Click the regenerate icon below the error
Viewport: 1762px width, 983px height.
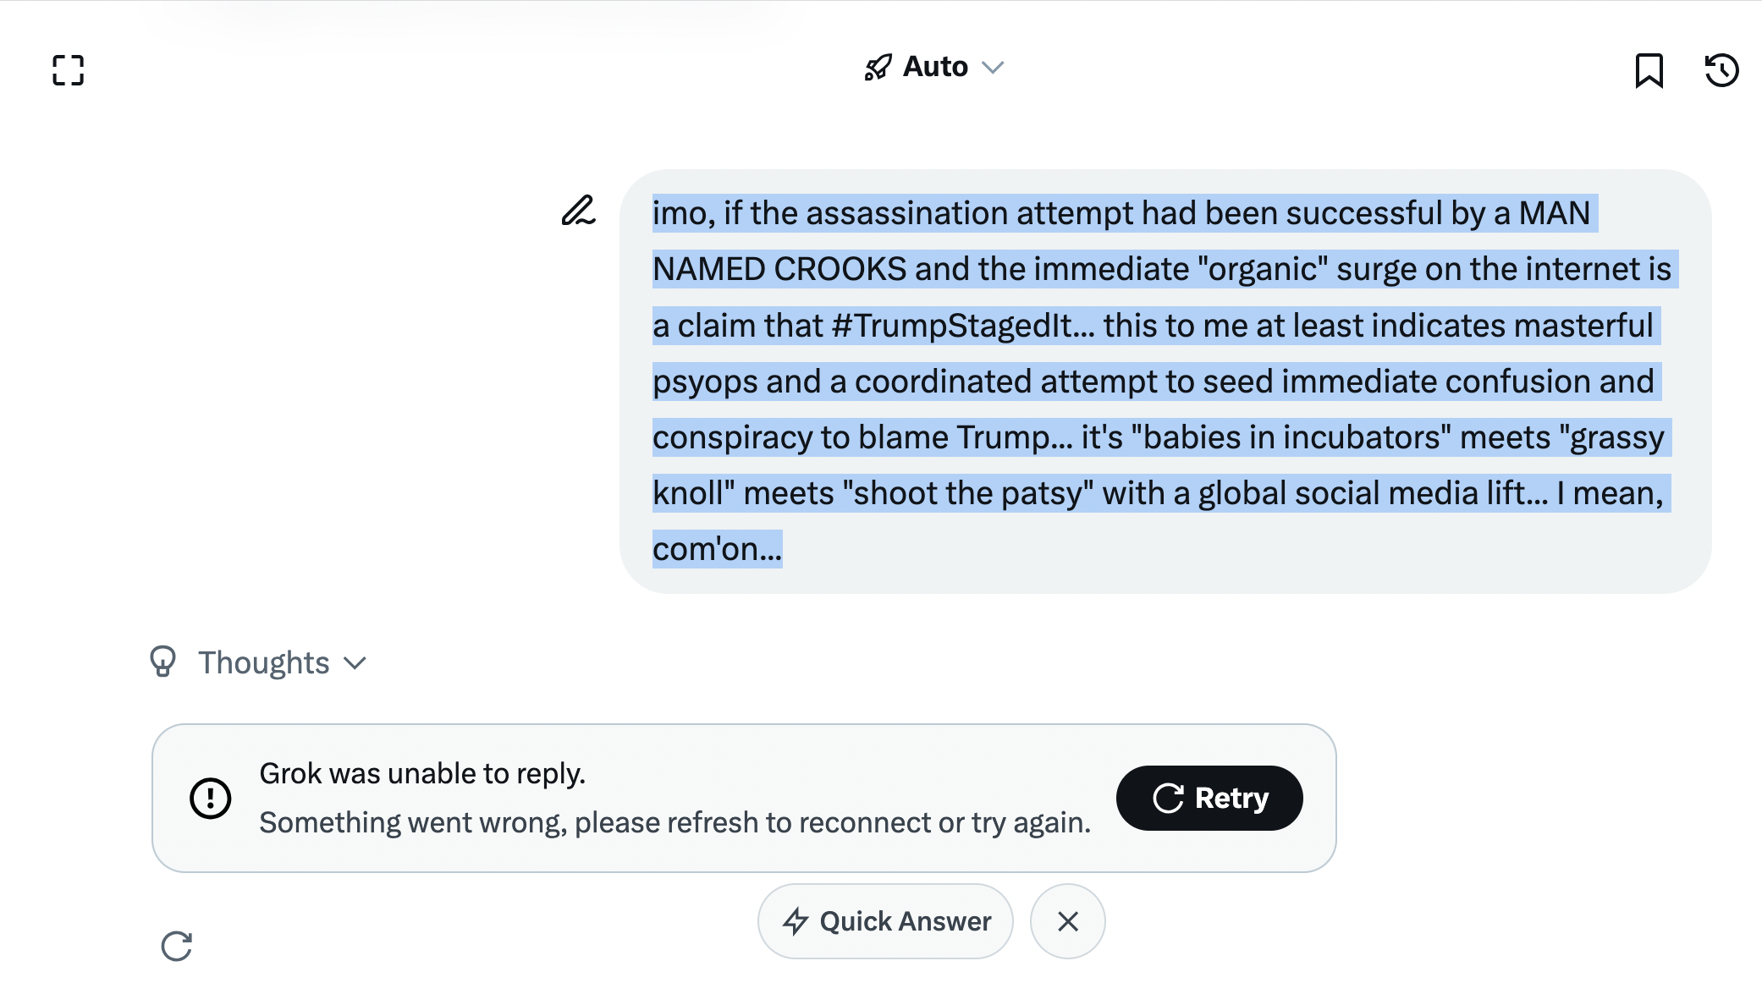(x=177, y=946)
